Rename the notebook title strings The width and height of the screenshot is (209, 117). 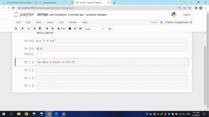(42, 14)
